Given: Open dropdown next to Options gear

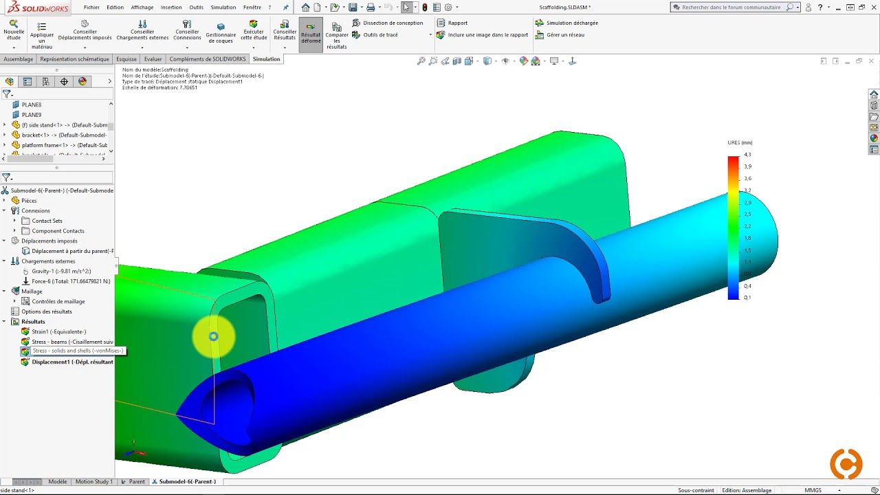Looking at the screenshot, I should click(457, 8).
